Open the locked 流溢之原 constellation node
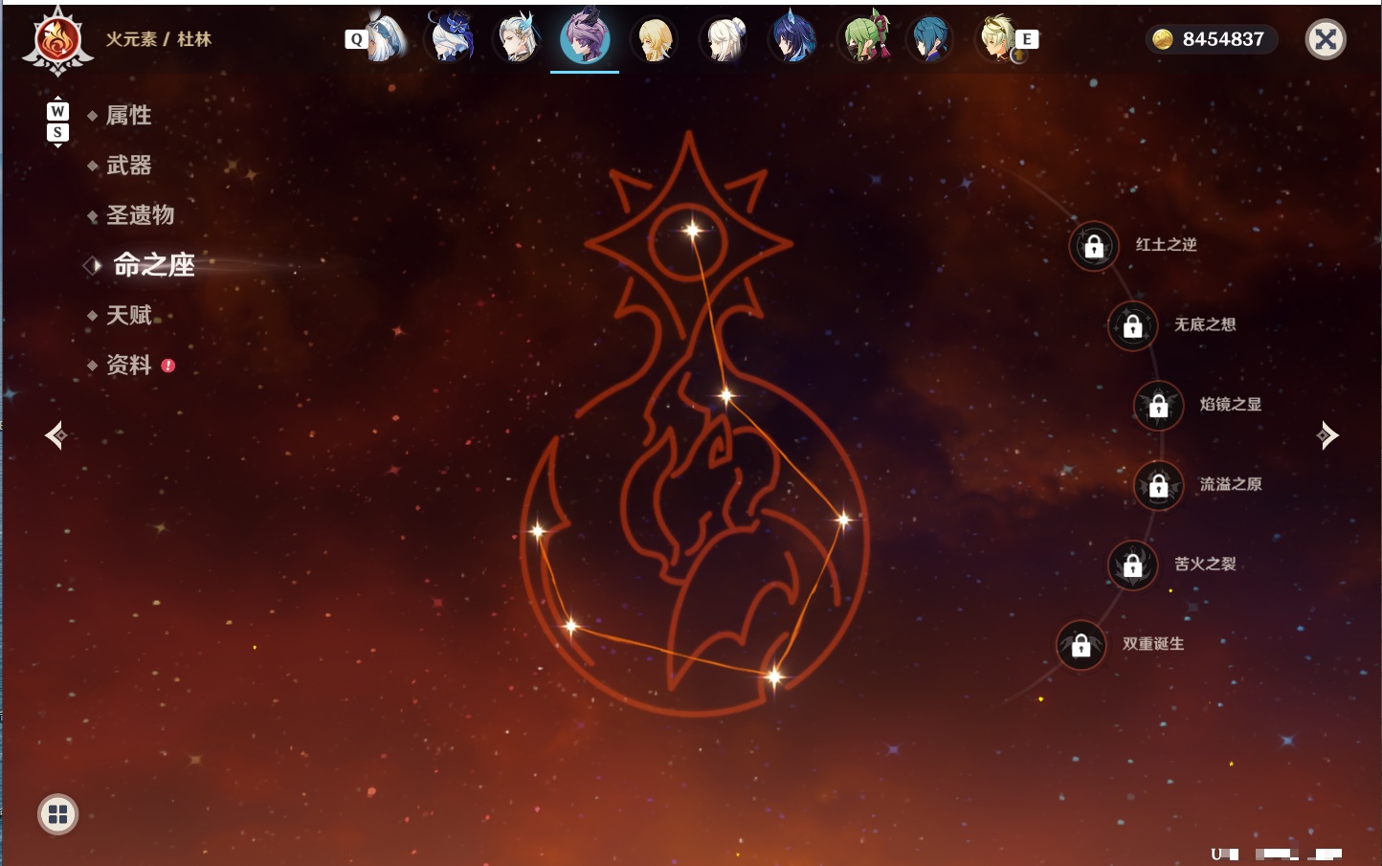Screen dimensions: 1382x866 click(1159, 485)
